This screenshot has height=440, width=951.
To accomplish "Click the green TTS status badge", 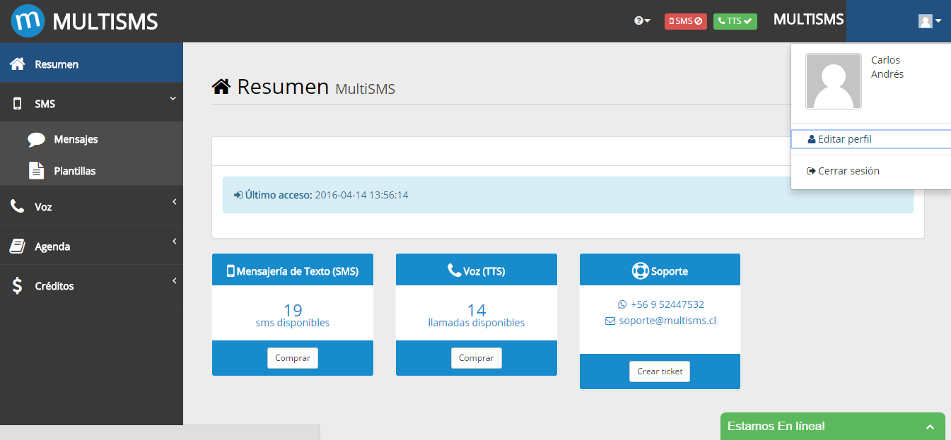I will click(x=735, y=21).
